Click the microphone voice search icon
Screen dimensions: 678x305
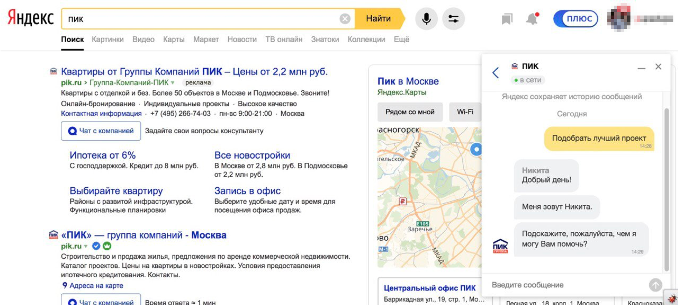click(x=426, y=19)
